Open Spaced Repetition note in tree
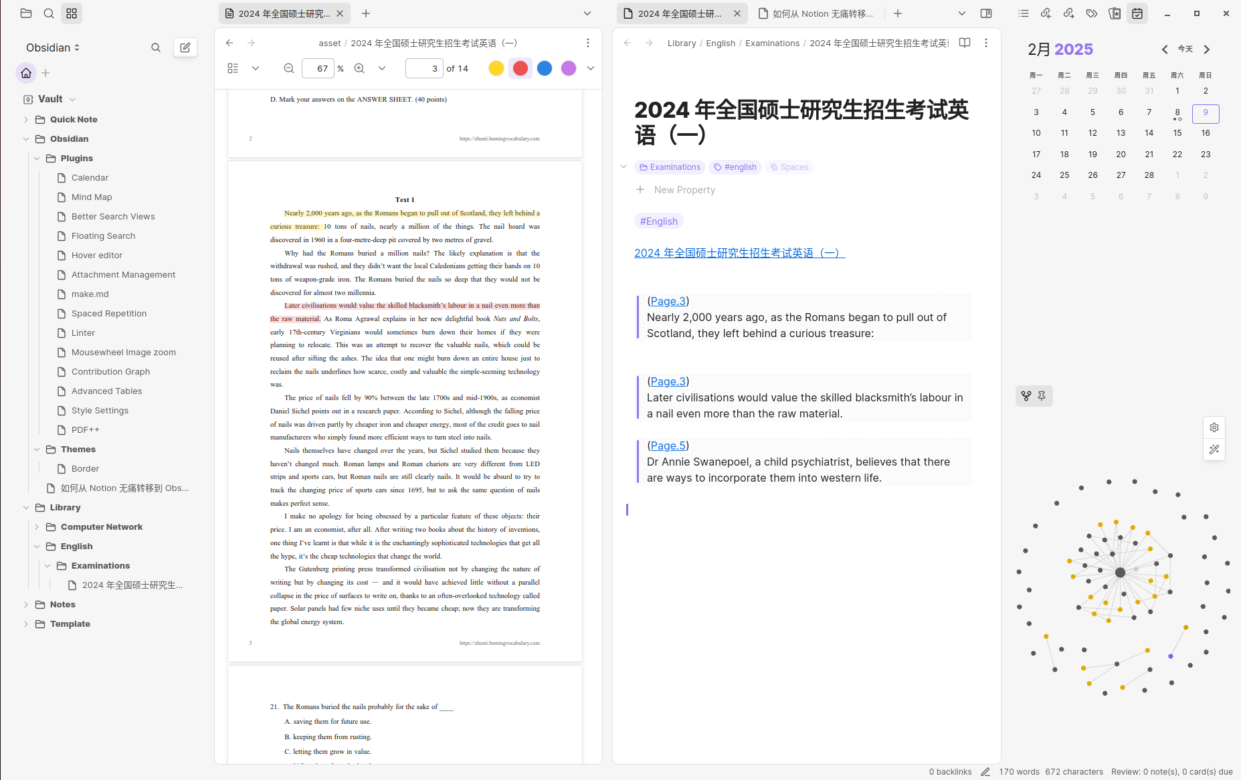The image size is (1241, 780). [109, 314]
